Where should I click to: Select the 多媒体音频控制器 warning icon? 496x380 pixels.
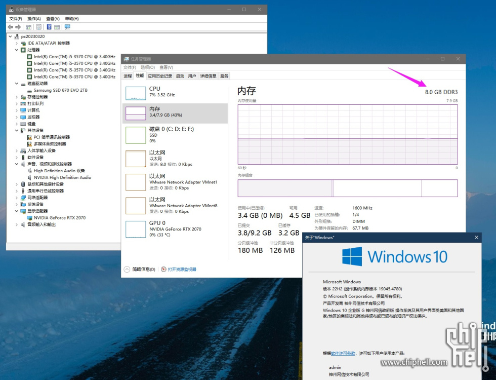tap(29, 144)
